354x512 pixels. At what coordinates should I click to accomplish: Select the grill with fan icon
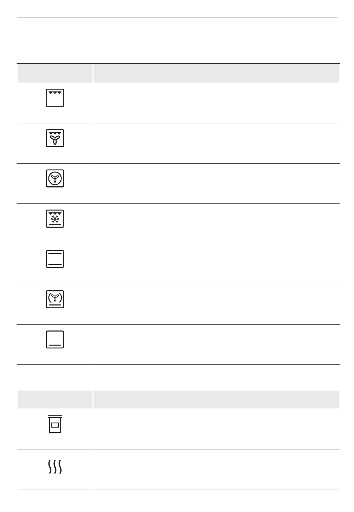point(55,138)
